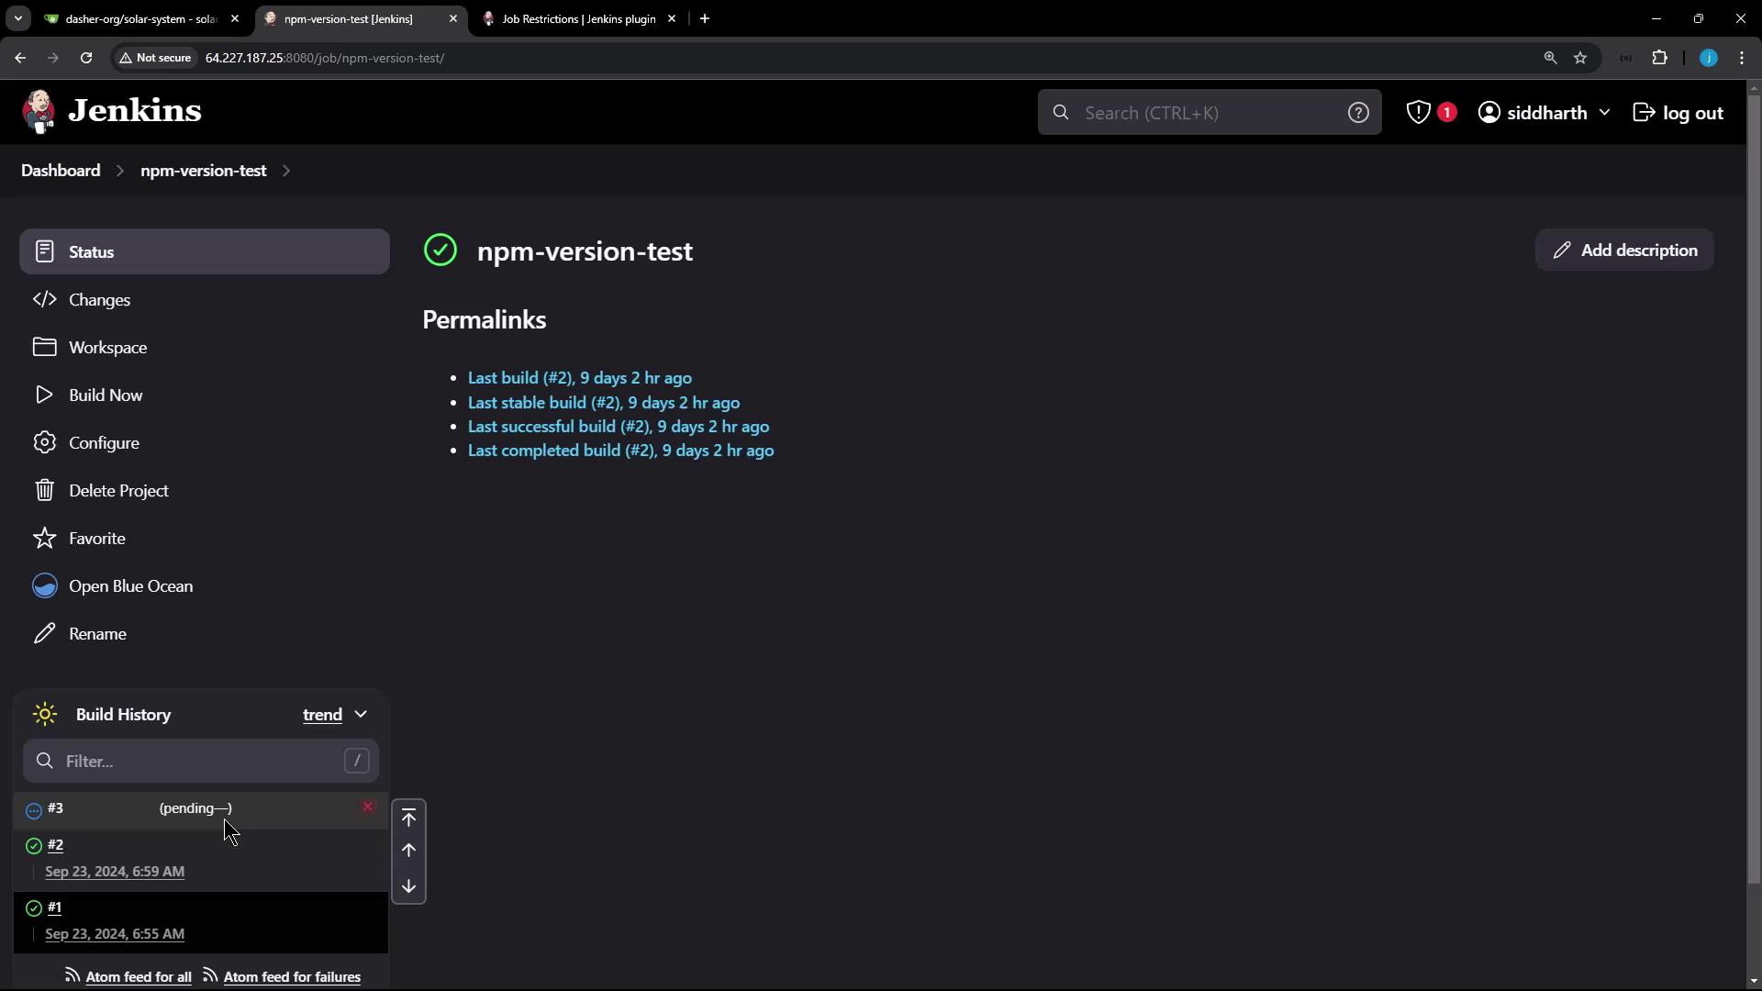Go to next page of build history
The height and width of the screenshot is (991, 1762).
(x=409, y=886)
